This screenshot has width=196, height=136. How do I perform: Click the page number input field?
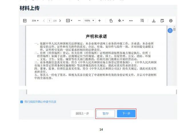(50, 21)
